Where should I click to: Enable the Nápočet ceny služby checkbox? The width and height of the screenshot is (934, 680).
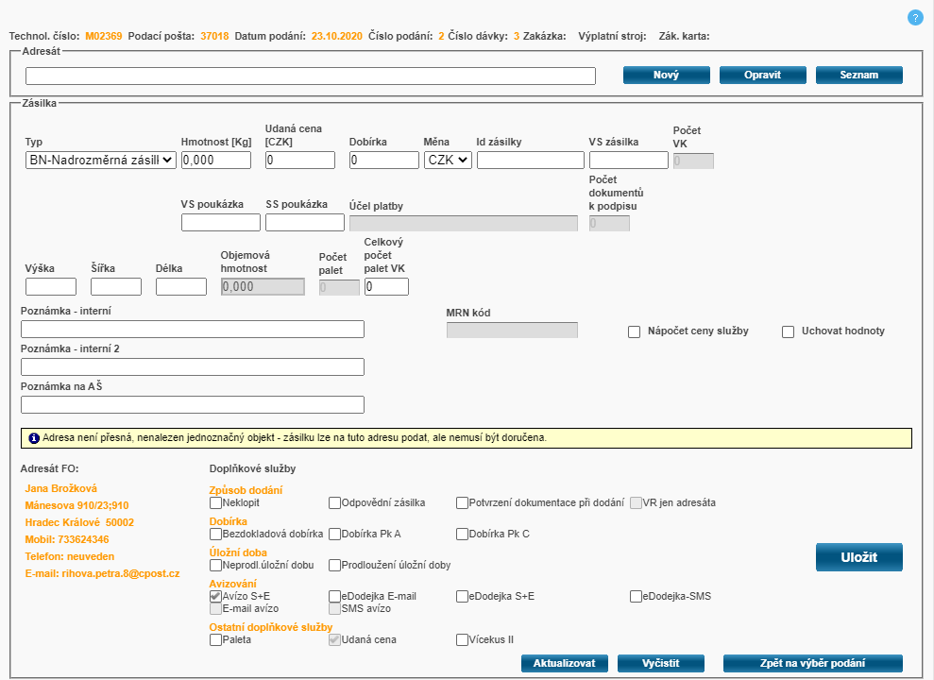pos(635,331)
